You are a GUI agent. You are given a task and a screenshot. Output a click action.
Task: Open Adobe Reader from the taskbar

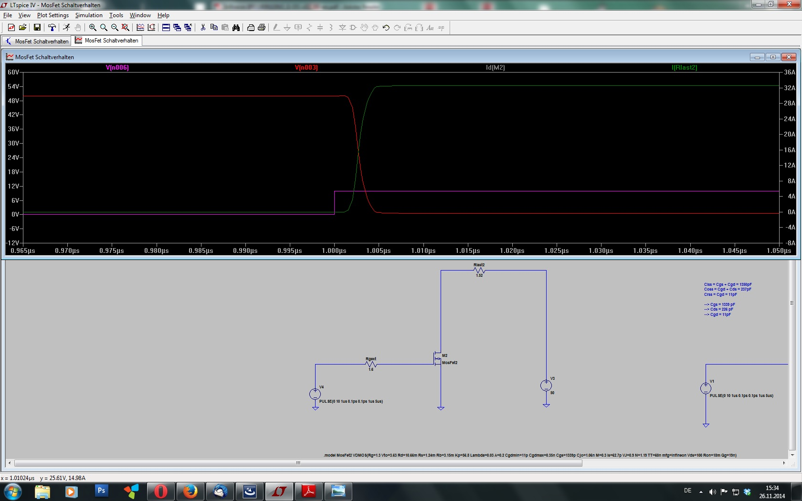(x=309, y=491)
